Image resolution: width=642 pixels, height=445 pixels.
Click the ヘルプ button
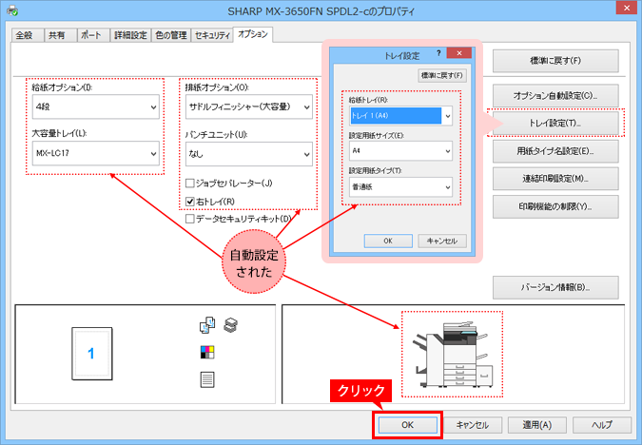tap(602, 425)
